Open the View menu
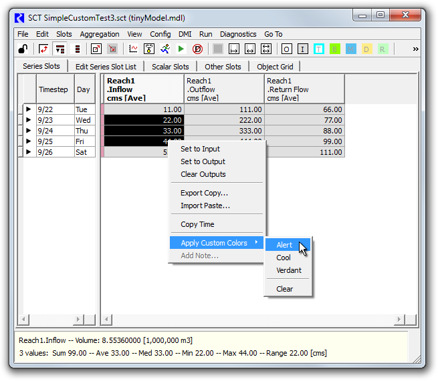The image size is (438, 381). click(134, 34)
